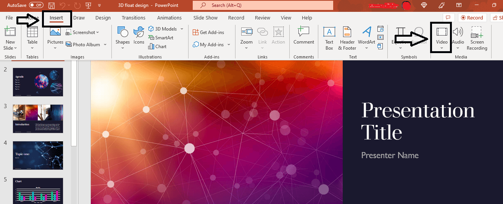Insert a Text Box
The image size is (503, 204).
pos(329,39)
